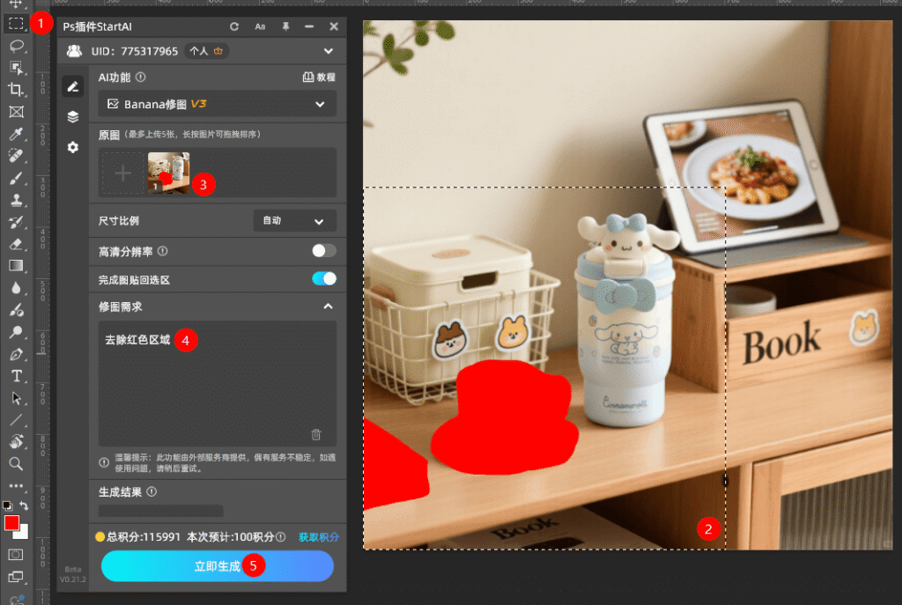Select the Eyedropper tool
The width and height of the screenshot is (902, 605).
14,134
